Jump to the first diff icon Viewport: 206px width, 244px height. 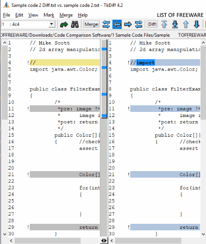point(164,24)
